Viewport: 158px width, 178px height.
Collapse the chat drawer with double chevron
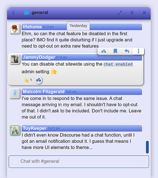click(x=132, y=13)
